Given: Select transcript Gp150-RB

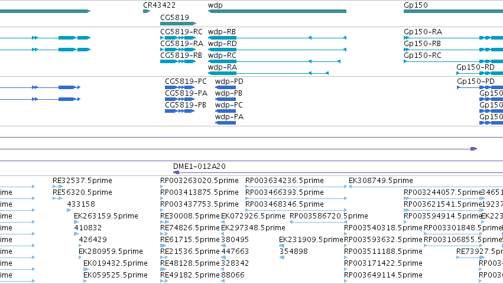Looking at the screenshot, I should [453, 50].
